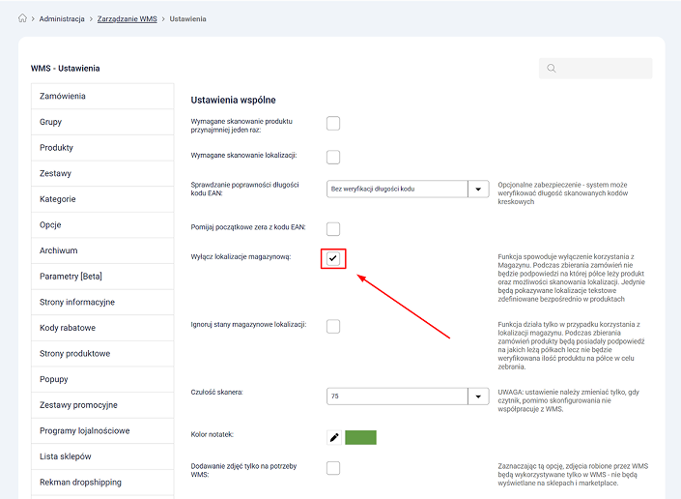Viewport: 681px width, 499px height.
Task: Check 'Dodawanie zdjęć tylko na potrzeby WMS'
Action: 333,468
